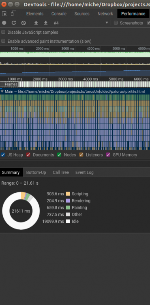150x305 pixels.
Task: Uncheck the GPU Memory checkbox
Action: (108, 155)
